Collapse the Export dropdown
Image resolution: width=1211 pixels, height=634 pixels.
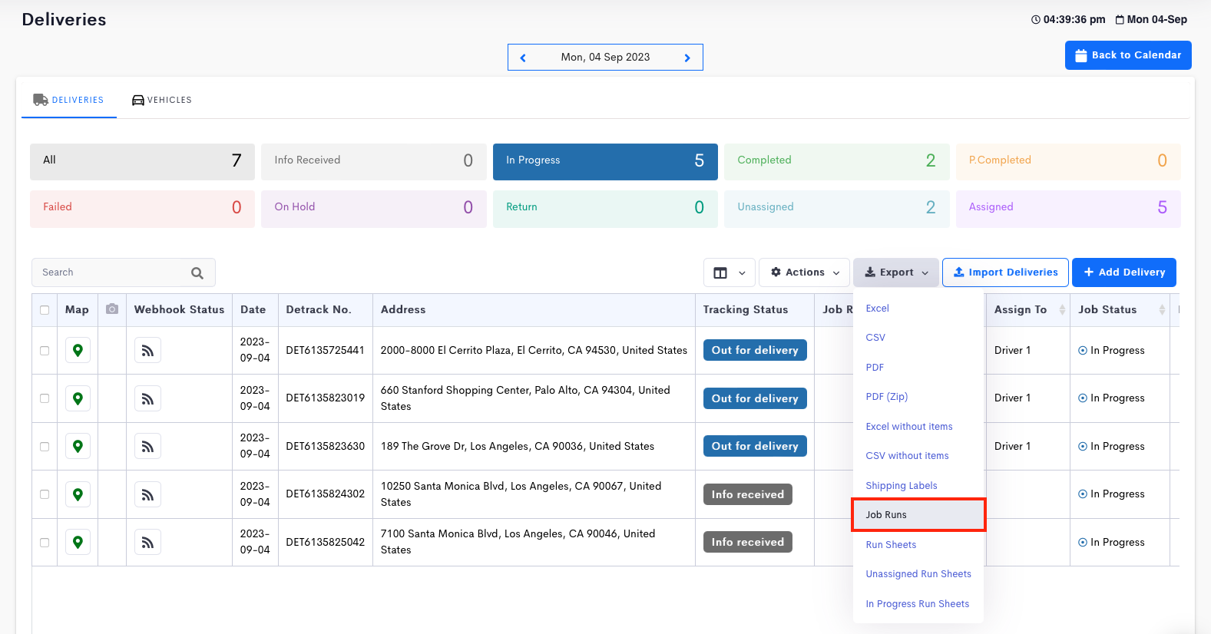point(896,272)
